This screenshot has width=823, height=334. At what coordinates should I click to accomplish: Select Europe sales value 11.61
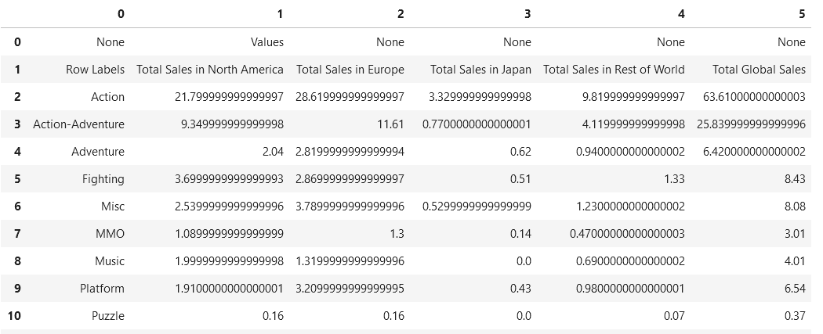pos(390,124)
